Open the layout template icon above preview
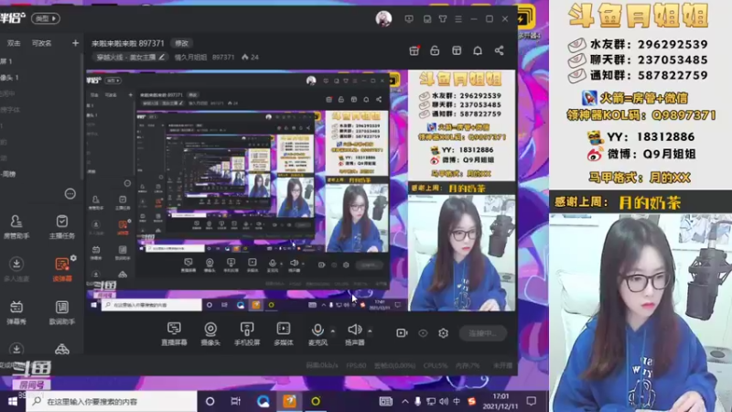The height and width of the screenshot is (412, 732). coord(457,50)
